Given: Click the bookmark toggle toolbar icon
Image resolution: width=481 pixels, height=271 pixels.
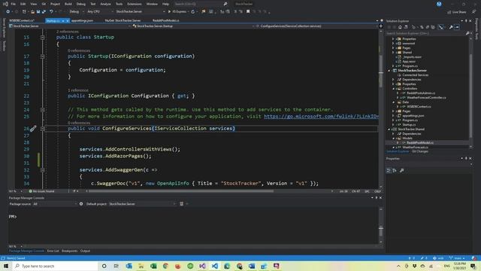Looking at the screenshot, I should point(248,12).
